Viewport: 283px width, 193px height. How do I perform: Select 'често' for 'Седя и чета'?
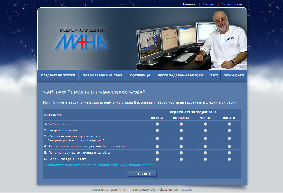click(x=205, y=124)
